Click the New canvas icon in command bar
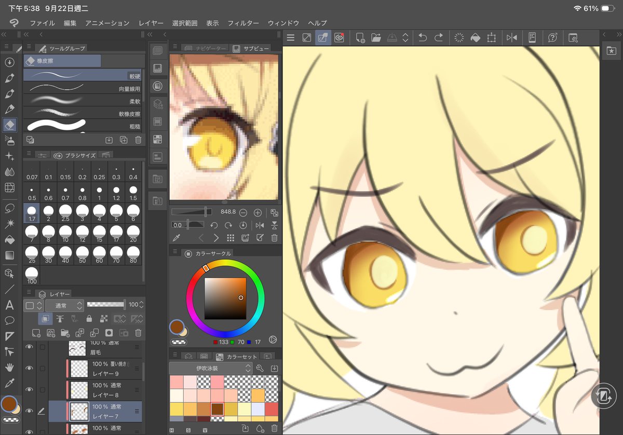The image size is (623, 435). [360, 37]
